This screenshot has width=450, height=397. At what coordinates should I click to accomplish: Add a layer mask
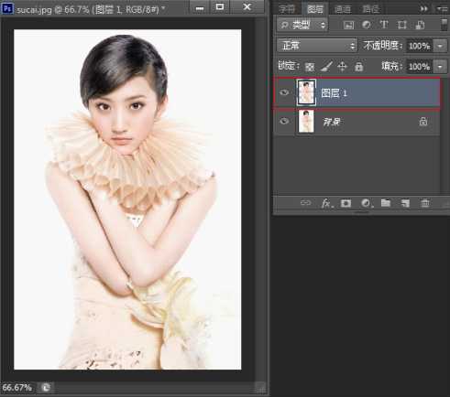click(x=346, y=203)
